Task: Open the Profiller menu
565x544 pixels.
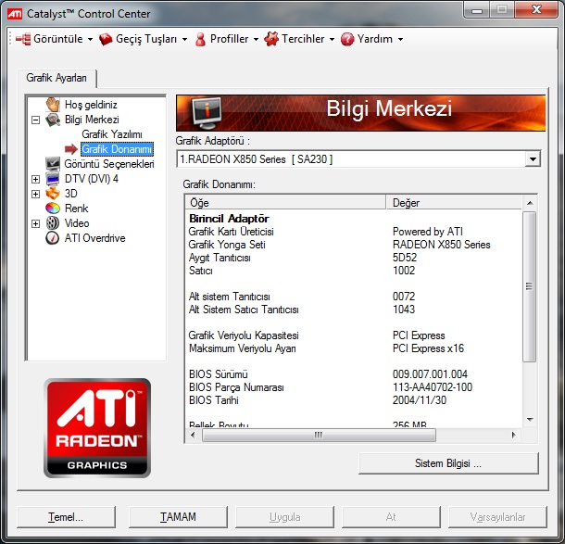Action: pos(227,39)
